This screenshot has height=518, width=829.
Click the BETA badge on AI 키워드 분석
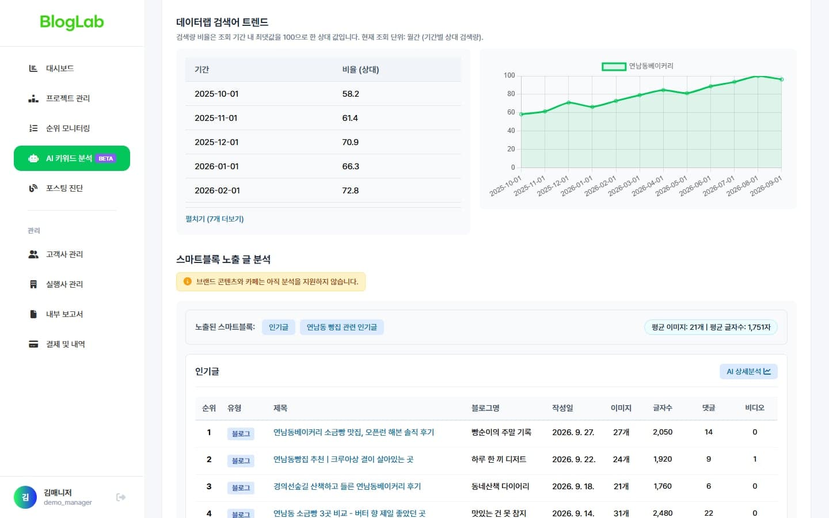coord(106,158)
